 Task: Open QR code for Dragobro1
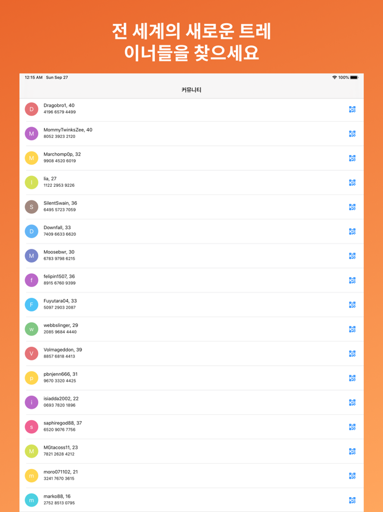(352, 109)
